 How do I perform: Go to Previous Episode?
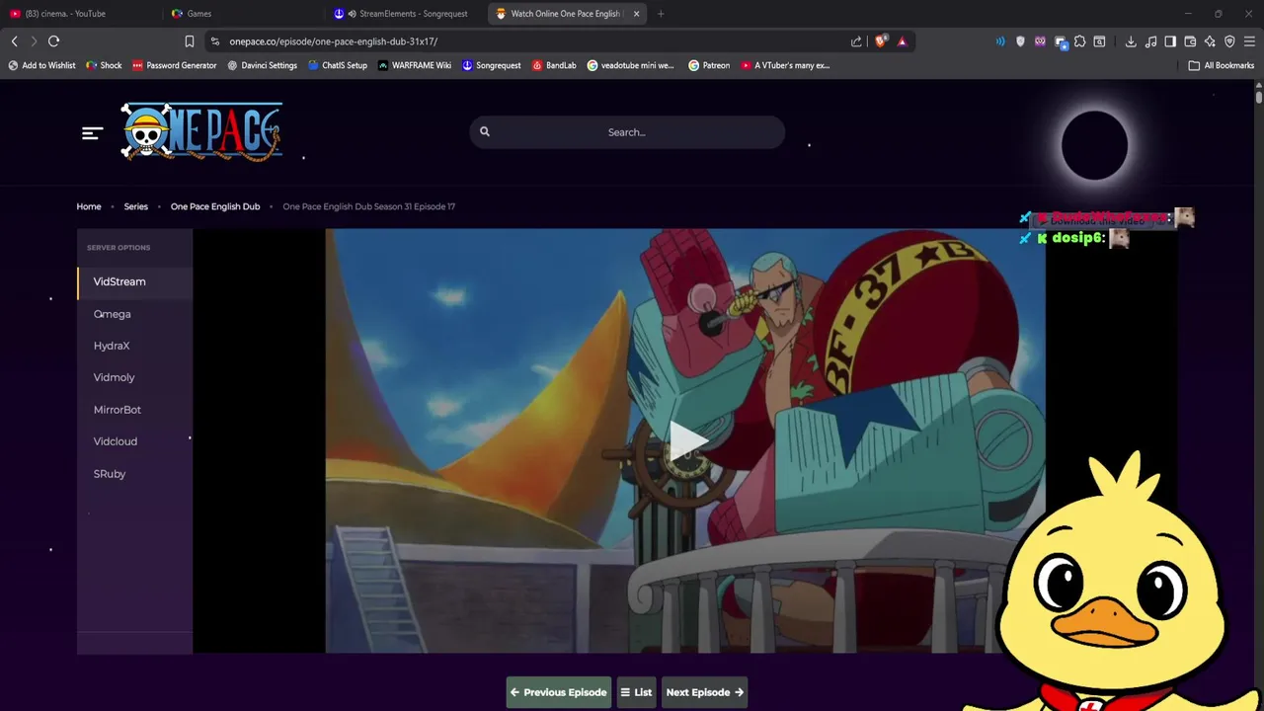coord(559,692)
